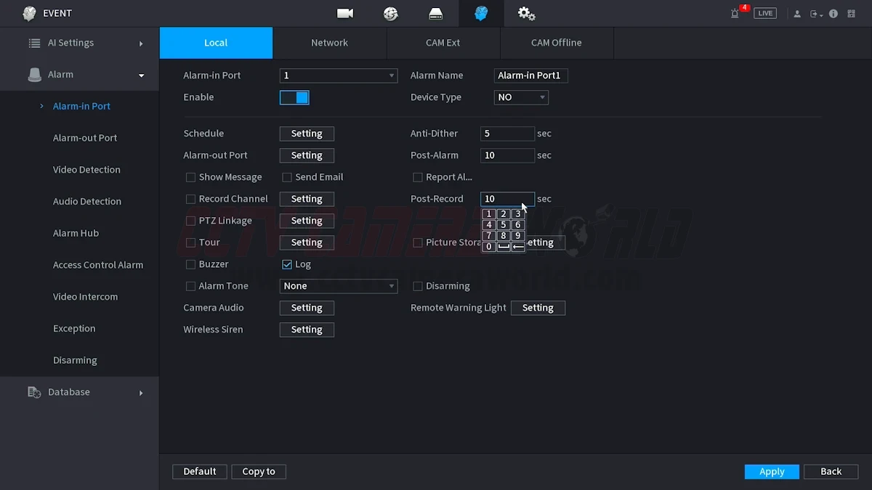
Task: Enable the Buzzer checkbox
Action: coord(191,264)
